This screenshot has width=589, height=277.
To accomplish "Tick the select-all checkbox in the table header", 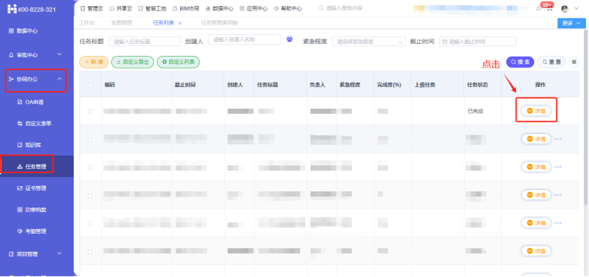I will pyautogui.click(x=90, y=85).
